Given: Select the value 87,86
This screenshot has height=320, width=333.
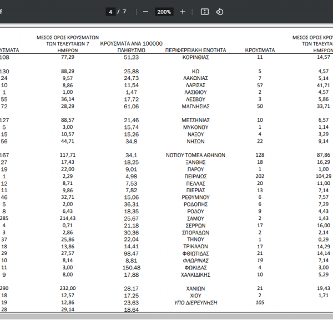Looking at the screenshot, I should click(324, 155).
